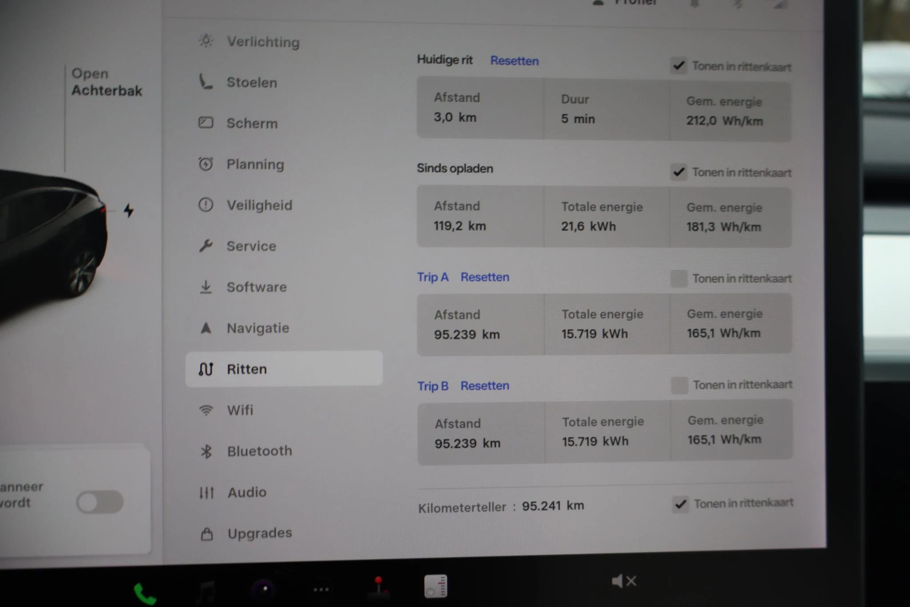This screenshot has height=607, width=910.
Task: Tap the green phone icon
Action: pyautogui.click(x=144, y=593)
